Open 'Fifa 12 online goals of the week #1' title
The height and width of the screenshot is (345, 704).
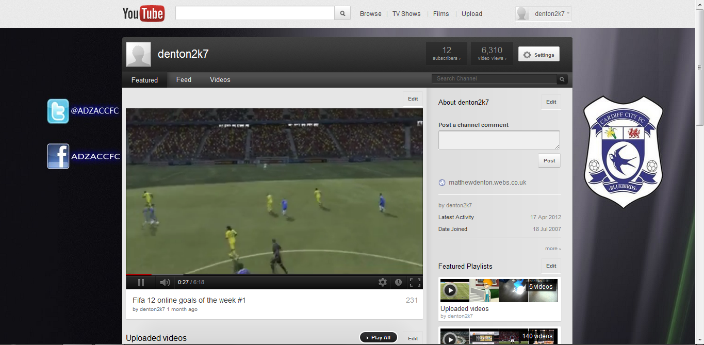189,300
